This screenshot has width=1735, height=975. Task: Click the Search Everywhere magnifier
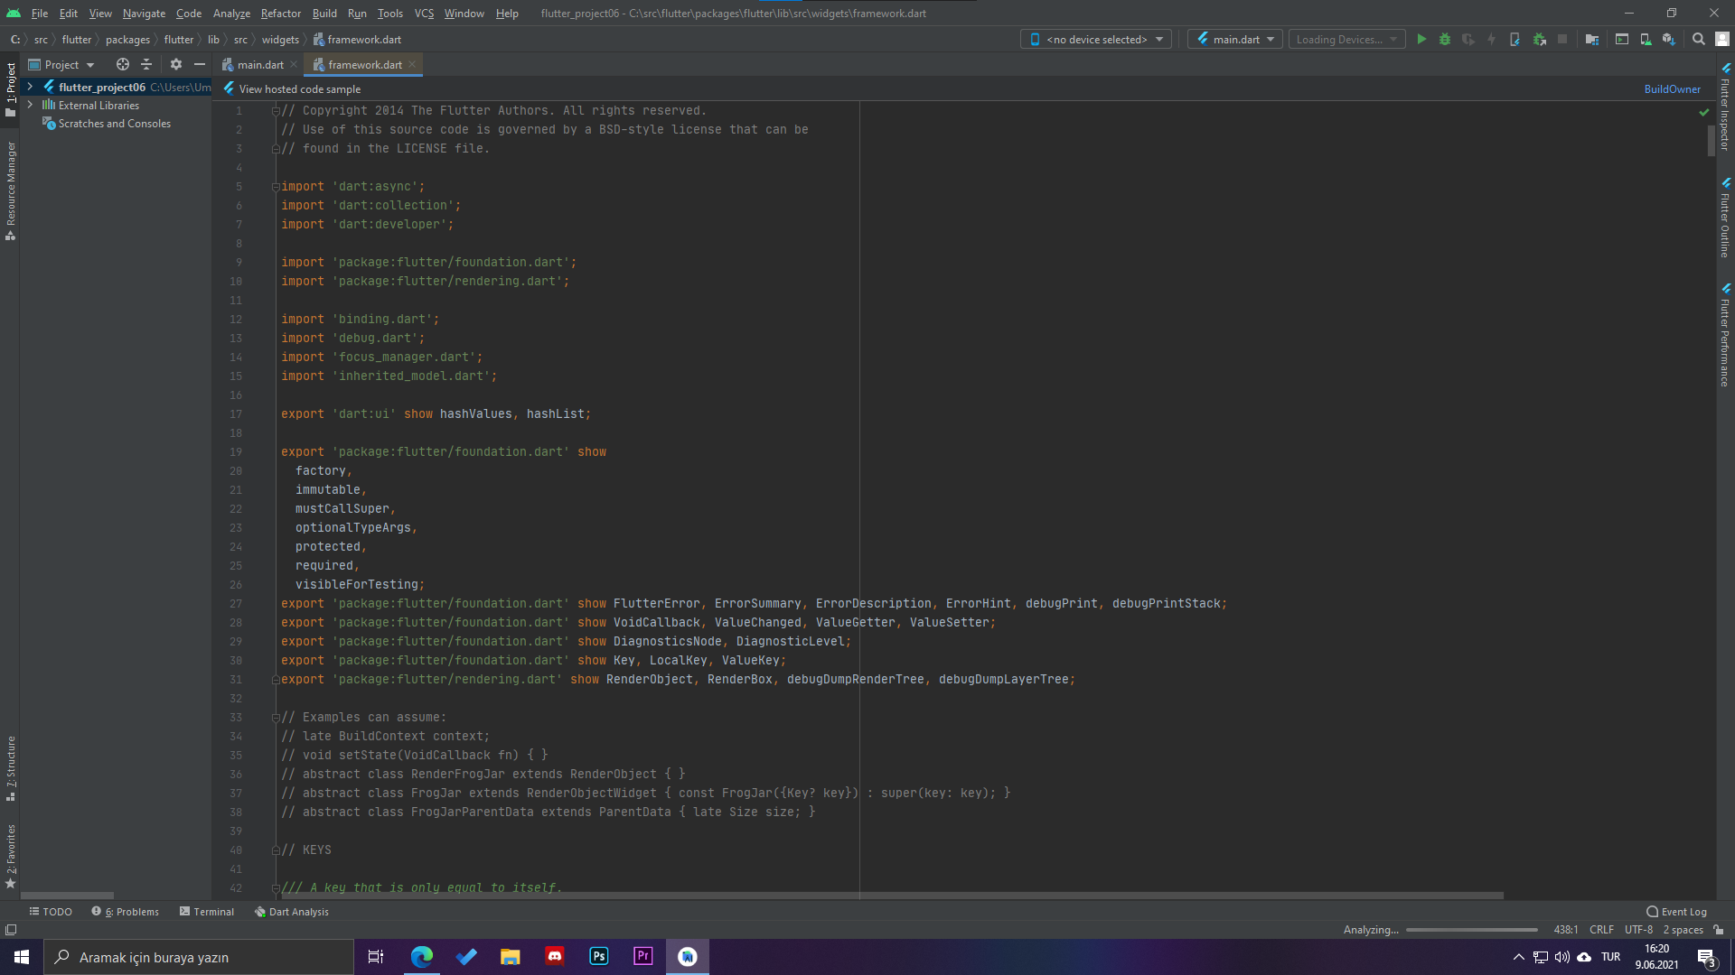click(1699, 40)
